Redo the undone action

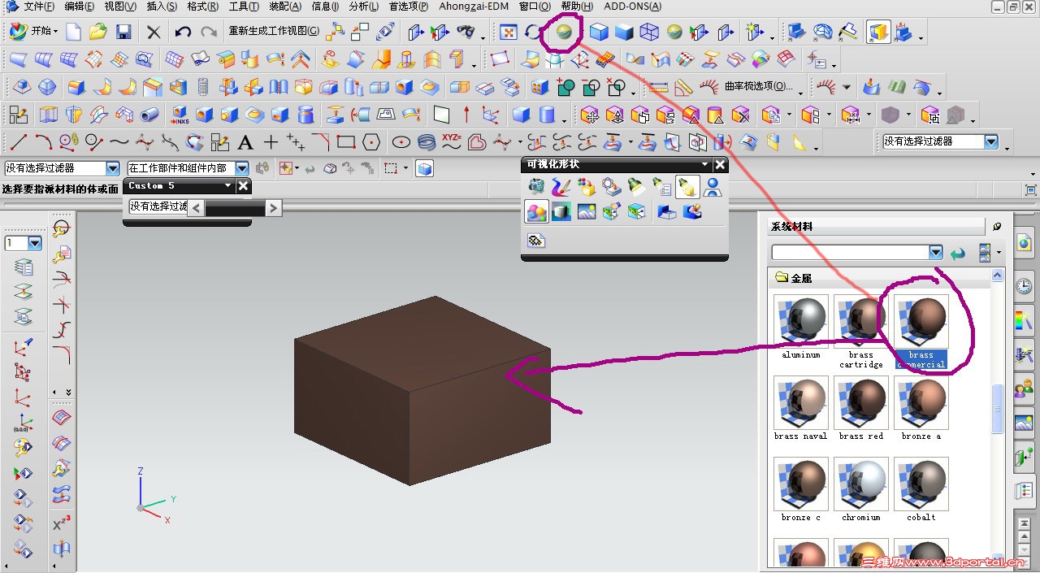(x=209, y=32)
